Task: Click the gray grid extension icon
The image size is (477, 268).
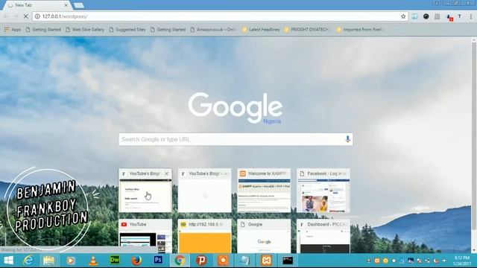Action: [437, 16]
